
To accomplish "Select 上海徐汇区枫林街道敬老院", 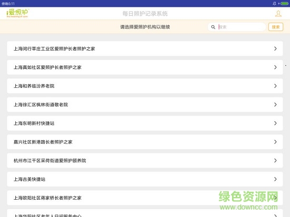I will (145, 104).
